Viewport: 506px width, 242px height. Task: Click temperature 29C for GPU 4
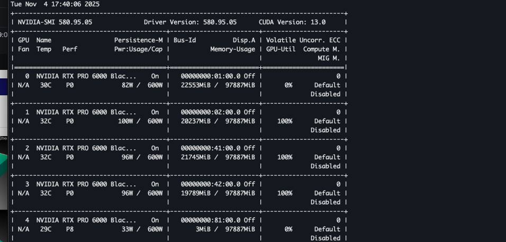click(46, 229)
